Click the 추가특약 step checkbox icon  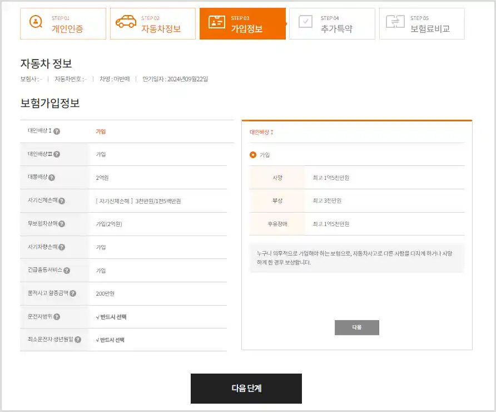pyautogui.click(x=305, y=22)
